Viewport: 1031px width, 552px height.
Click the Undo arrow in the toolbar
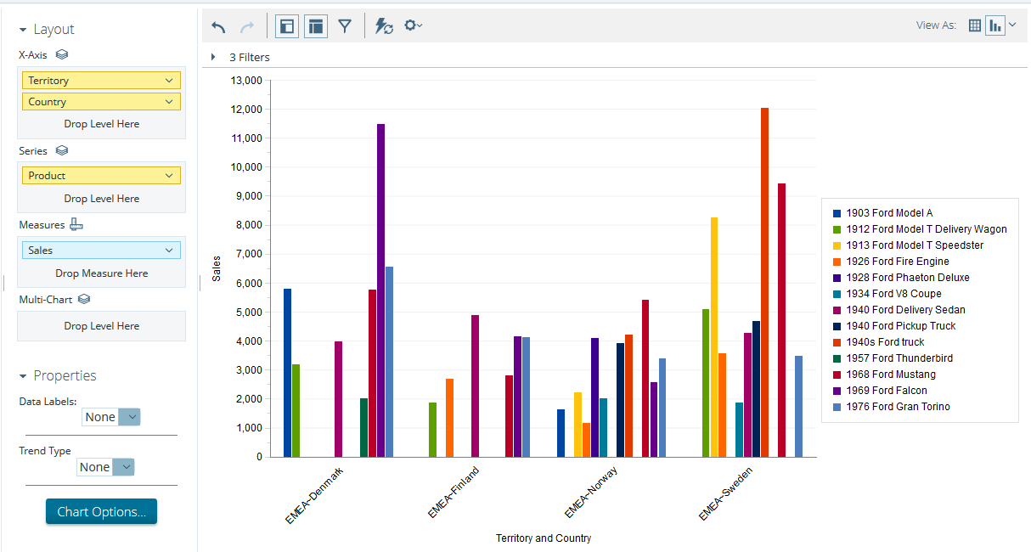(219, 26)
